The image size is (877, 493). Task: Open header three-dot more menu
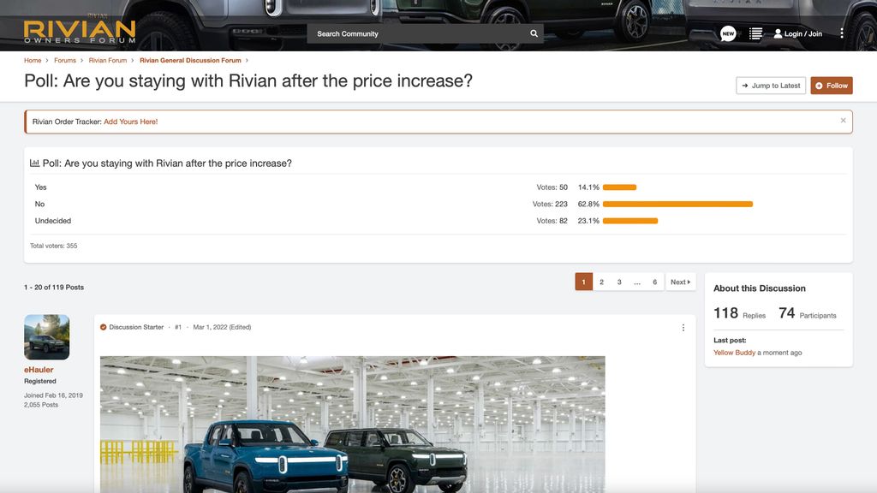coord(842,33)
